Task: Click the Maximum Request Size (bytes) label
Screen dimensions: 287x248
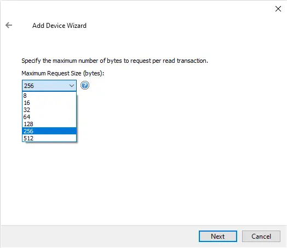Action: click(63, 73)
